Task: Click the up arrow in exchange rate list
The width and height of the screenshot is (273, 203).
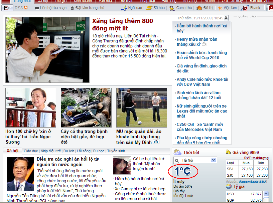Action: click(266, 193)
